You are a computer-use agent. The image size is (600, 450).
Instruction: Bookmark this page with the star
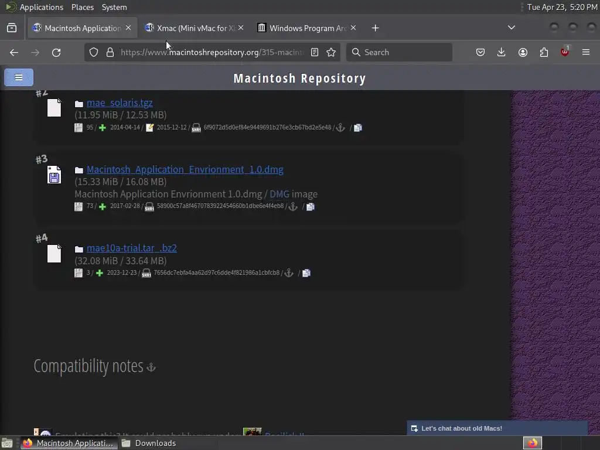[x=331, y=52]
